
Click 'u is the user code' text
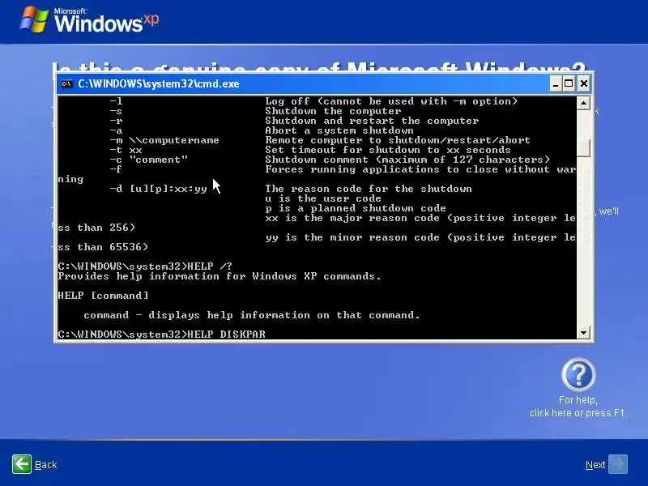322,198
